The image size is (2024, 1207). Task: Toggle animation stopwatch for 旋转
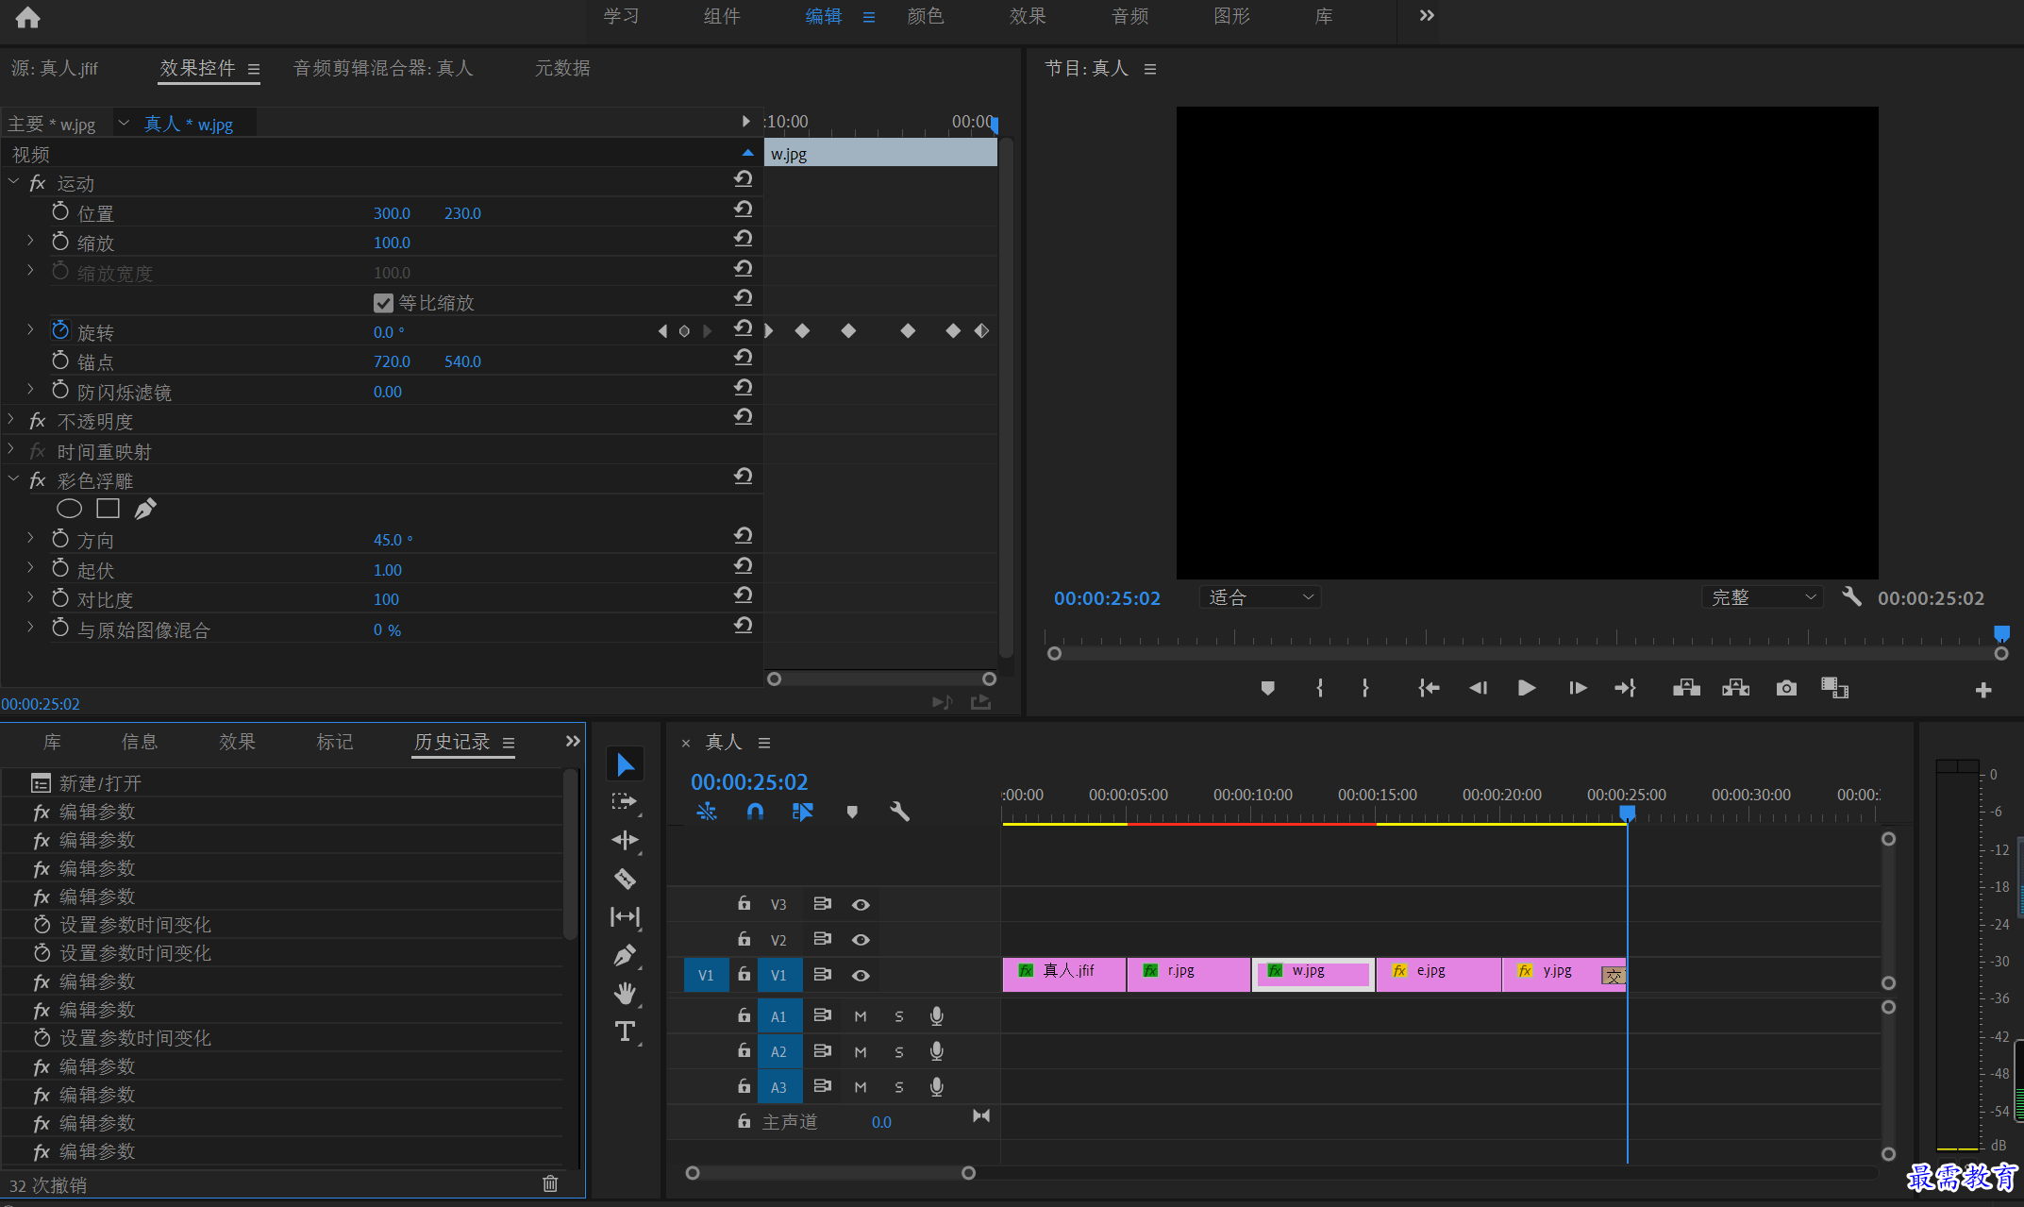pos(60,330)
